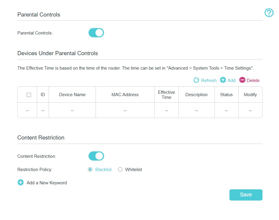
Task: Open the help question mark icon
Action: 269,13
